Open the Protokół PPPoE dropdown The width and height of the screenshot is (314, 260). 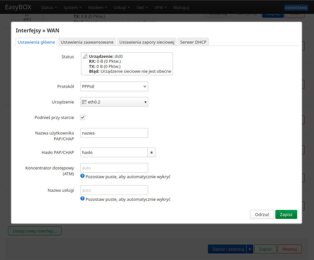114,86
